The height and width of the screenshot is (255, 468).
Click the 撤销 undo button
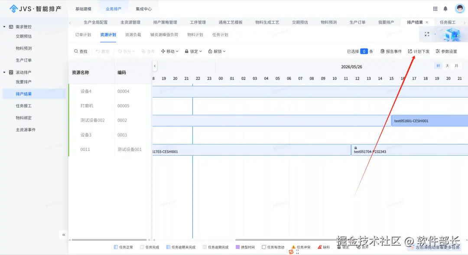102,51
